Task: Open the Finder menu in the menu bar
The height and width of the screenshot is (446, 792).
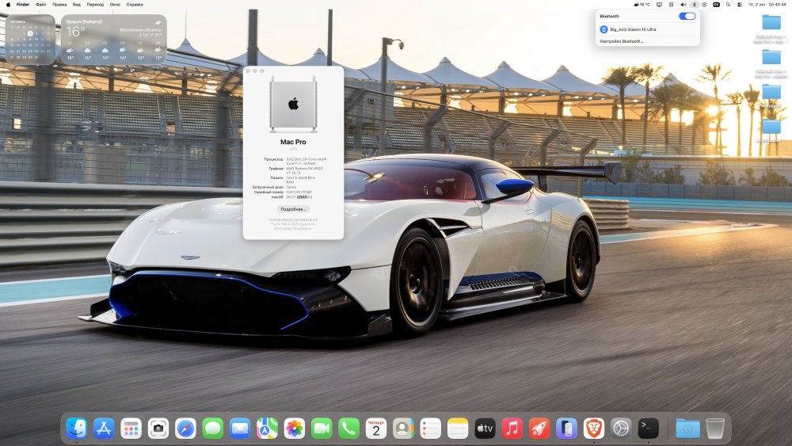Action: coord(23,5)
